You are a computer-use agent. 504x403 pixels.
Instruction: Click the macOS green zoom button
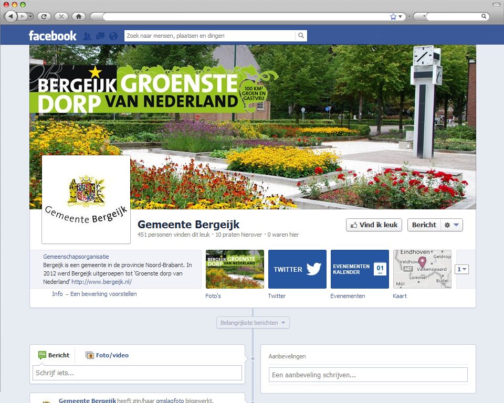pos(23,5)
